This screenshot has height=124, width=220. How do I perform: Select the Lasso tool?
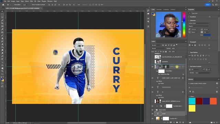click(x=2, y=17)
